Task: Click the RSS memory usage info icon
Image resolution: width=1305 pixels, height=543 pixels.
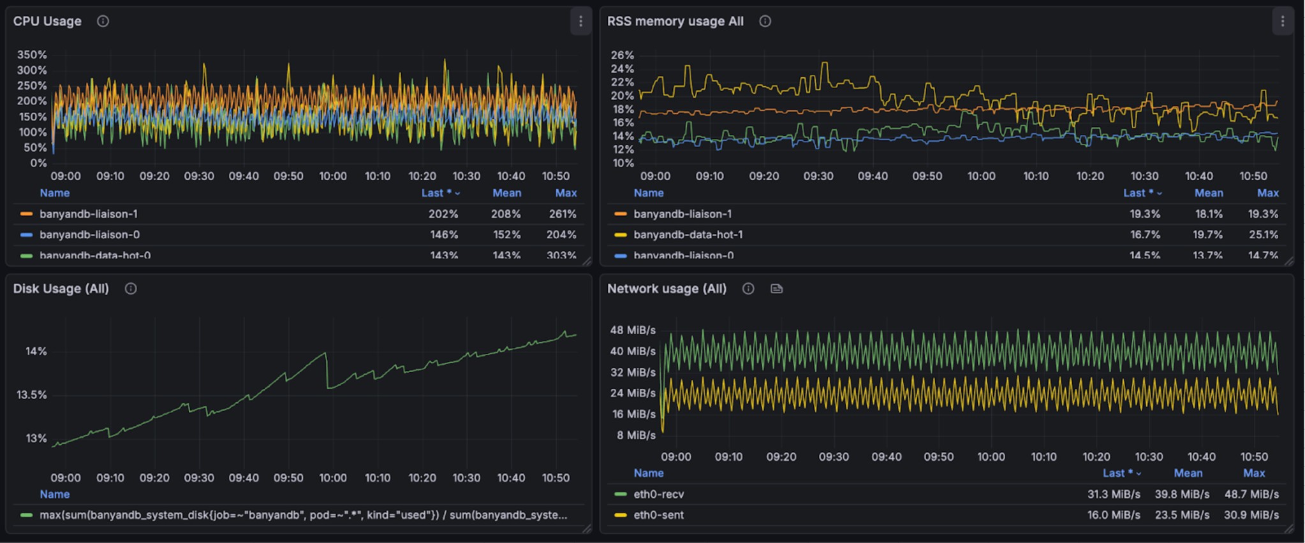Action: click(765, 21)
